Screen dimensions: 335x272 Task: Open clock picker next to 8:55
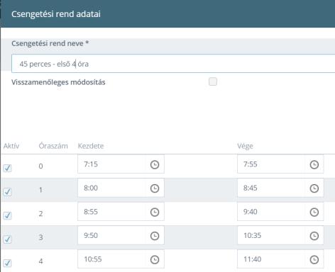click(x=155, y=212)
